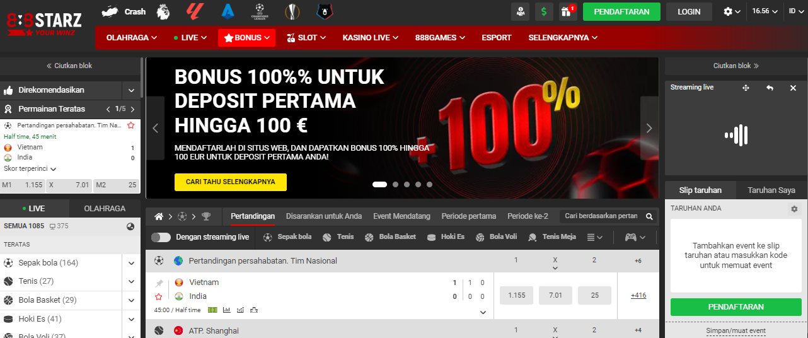808x338 pixels.
Task: Open the OLAHRAGA dropdown menu
Action: coord(132,38)
